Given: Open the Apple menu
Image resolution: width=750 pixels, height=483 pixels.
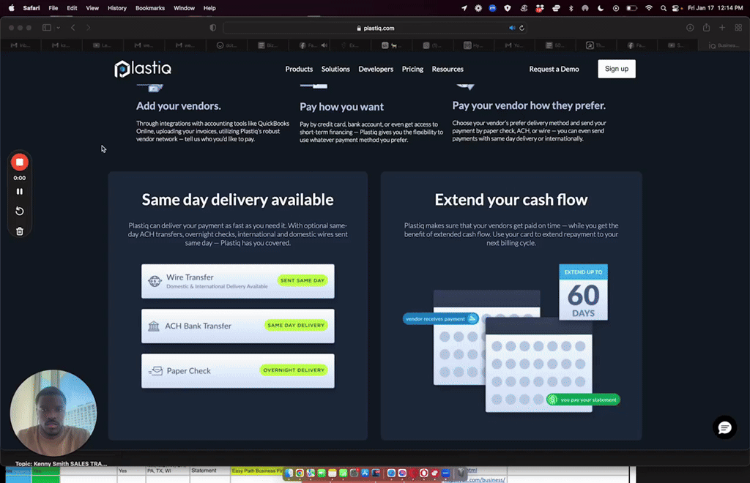Looking at the screenshot, I should [12, 8].
